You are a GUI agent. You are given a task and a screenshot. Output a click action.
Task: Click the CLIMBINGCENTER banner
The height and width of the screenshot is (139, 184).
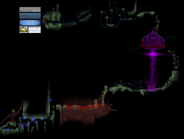coord(30,16)
